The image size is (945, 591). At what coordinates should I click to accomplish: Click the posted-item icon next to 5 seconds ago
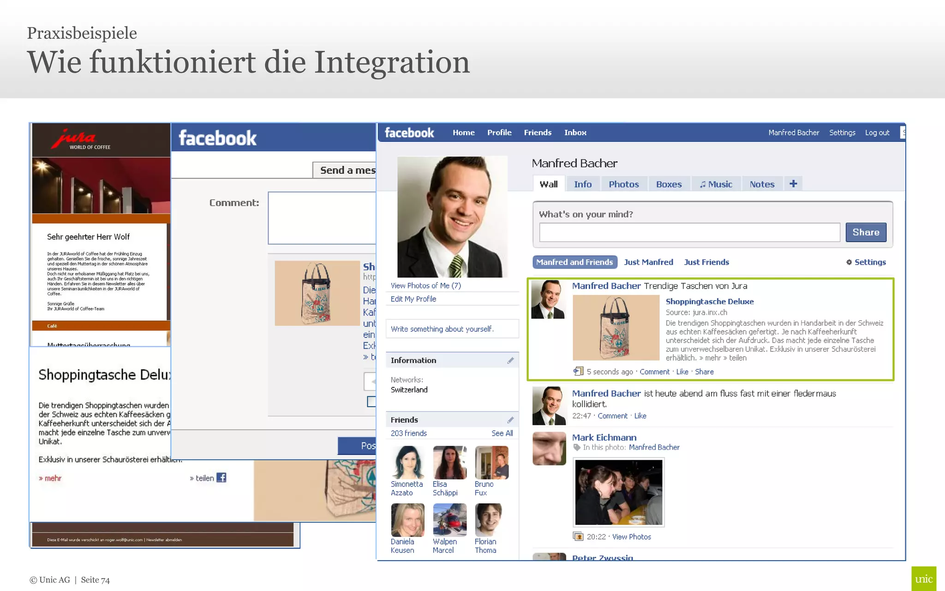[578, 371]
